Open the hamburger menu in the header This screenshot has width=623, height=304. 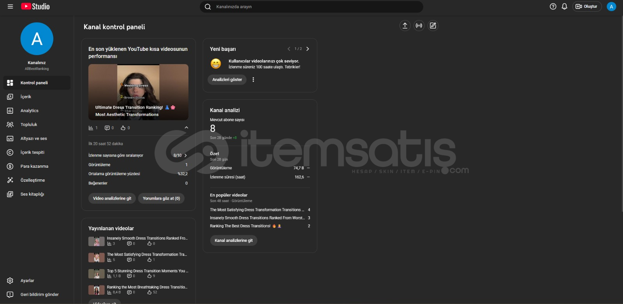pos(11,7)
